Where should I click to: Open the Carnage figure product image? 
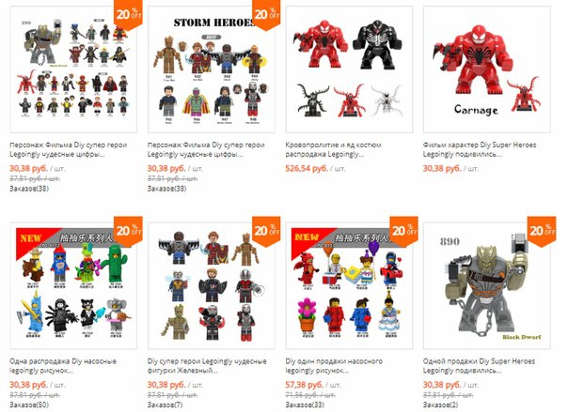pyautogui.click(x=487, y=69)
